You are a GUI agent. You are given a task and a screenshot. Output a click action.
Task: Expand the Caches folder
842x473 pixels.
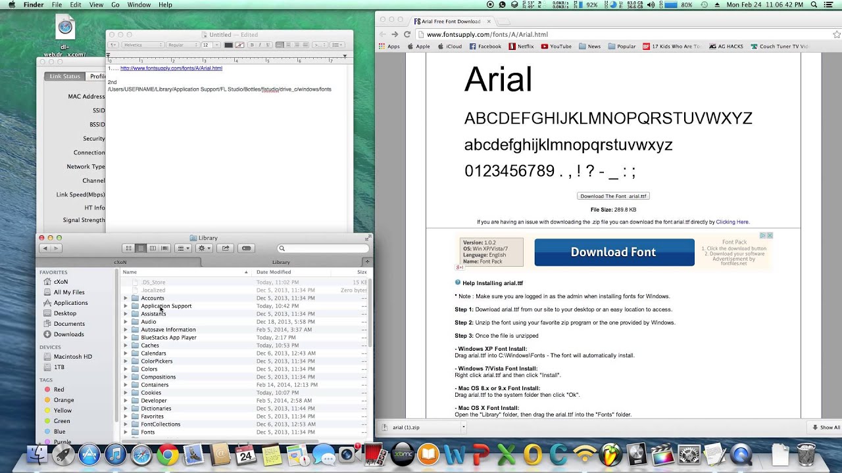pos(126,346)
